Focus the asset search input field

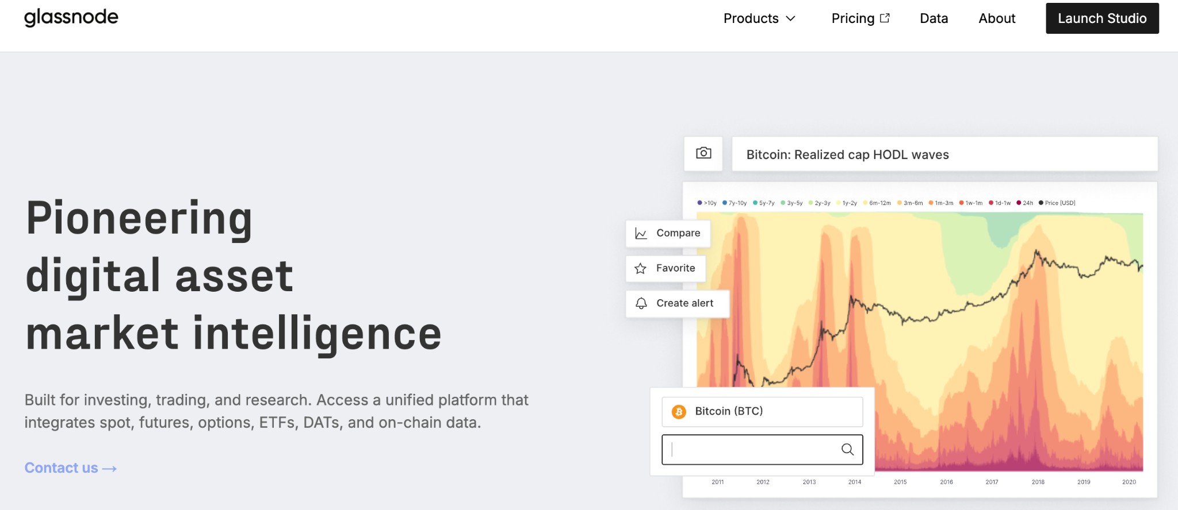point(762,449)
